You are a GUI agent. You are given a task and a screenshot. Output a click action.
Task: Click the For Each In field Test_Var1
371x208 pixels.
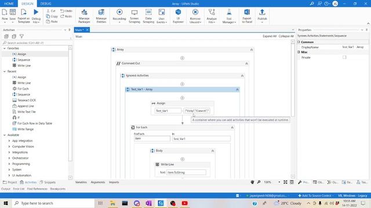click(201, 139)
